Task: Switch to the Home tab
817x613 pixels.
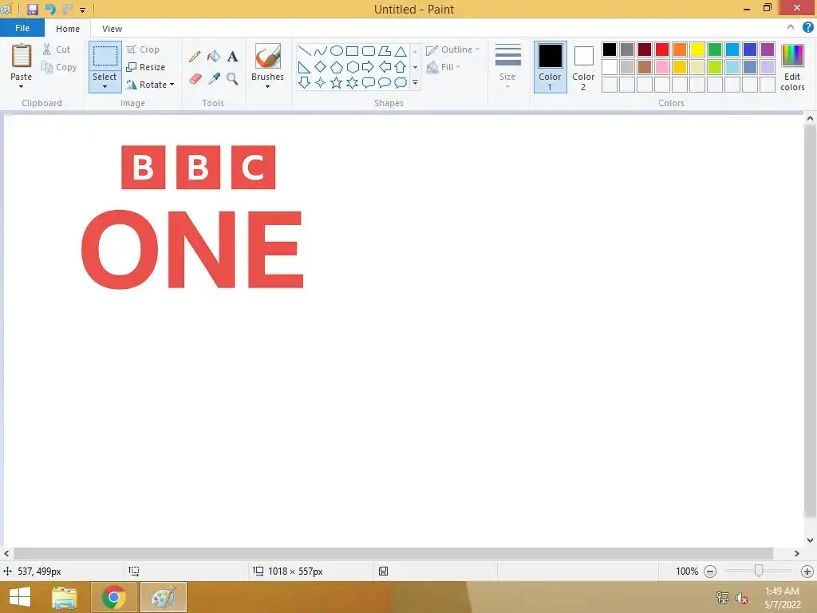Action: click(x=68, y=29)
